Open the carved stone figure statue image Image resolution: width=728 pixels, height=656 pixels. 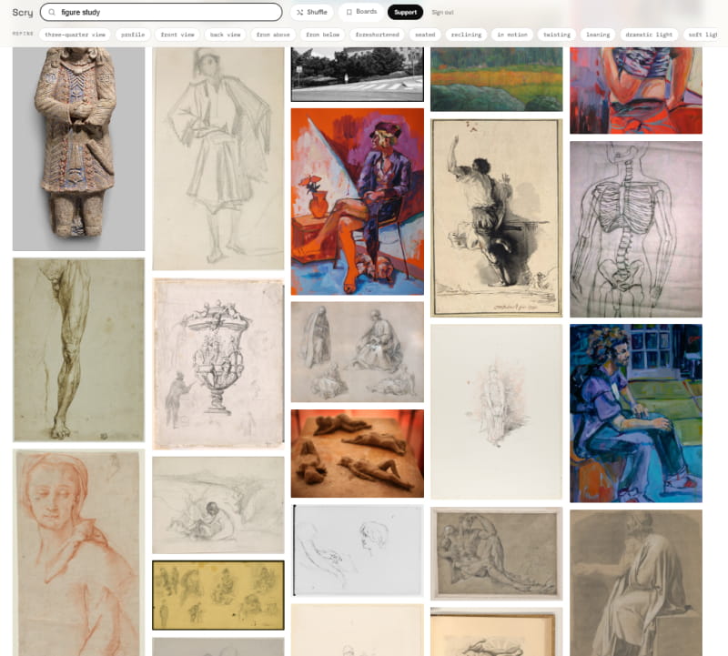pos(78,148)
